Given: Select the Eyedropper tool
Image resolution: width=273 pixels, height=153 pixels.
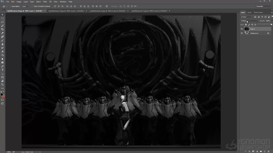Looking at the screenshot, I should pos(3,33).
